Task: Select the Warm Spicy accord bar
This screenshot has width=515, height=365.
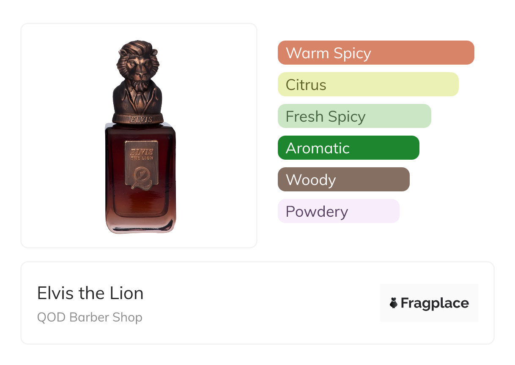Action: tap(375, 53)
